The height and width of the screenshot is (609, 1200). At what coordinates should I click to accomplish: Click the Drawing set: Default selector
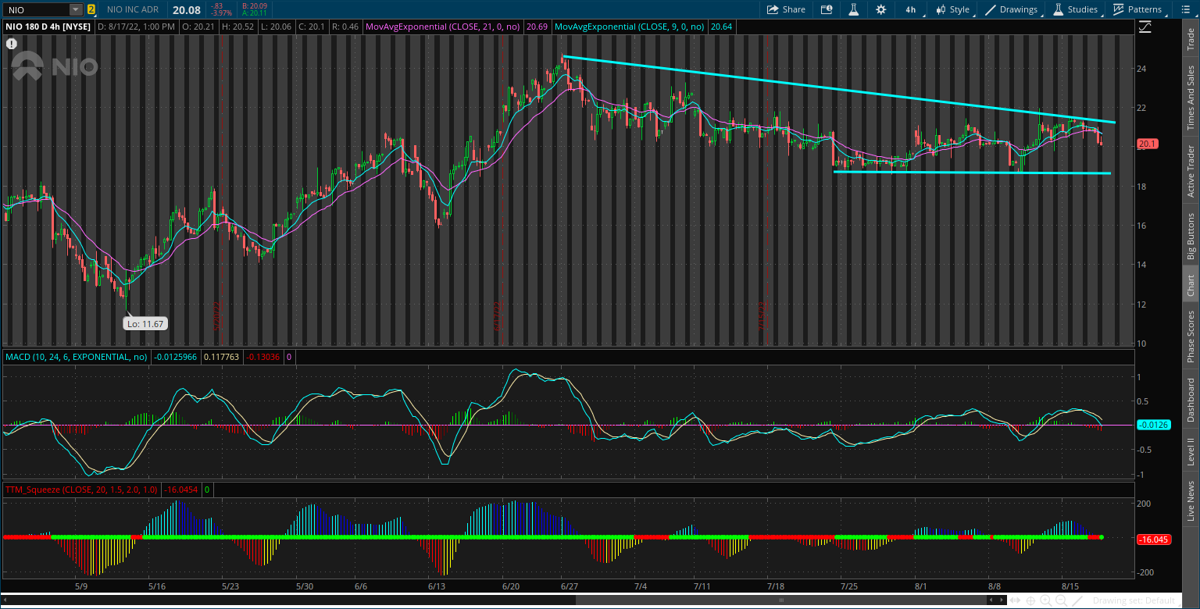point(1133,600)
